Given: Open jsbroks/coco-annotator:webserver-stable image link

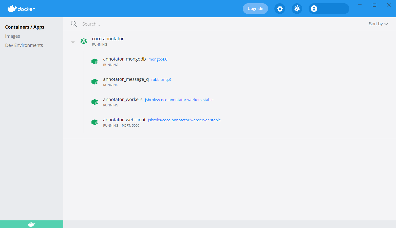Looking at the screenshot, I should (184, 120).
